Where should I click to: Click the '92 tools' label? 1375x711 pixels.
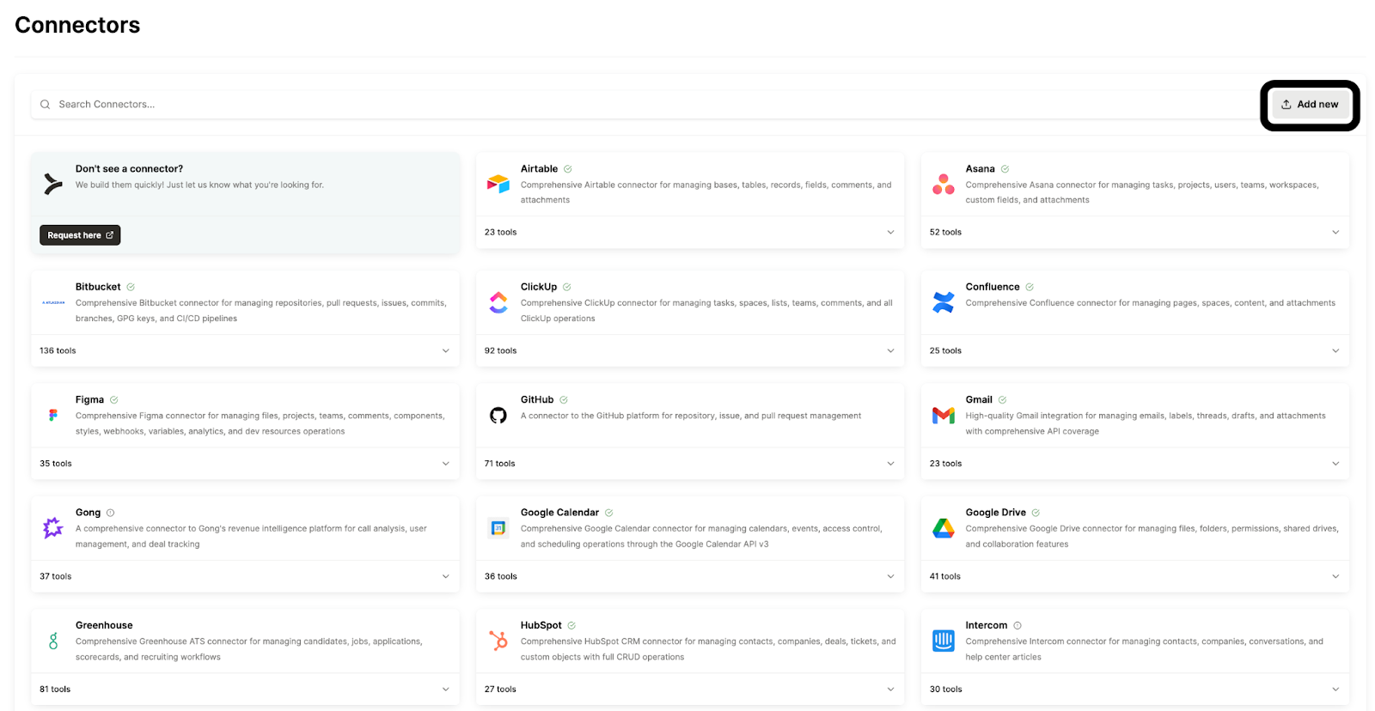(501, 351)
